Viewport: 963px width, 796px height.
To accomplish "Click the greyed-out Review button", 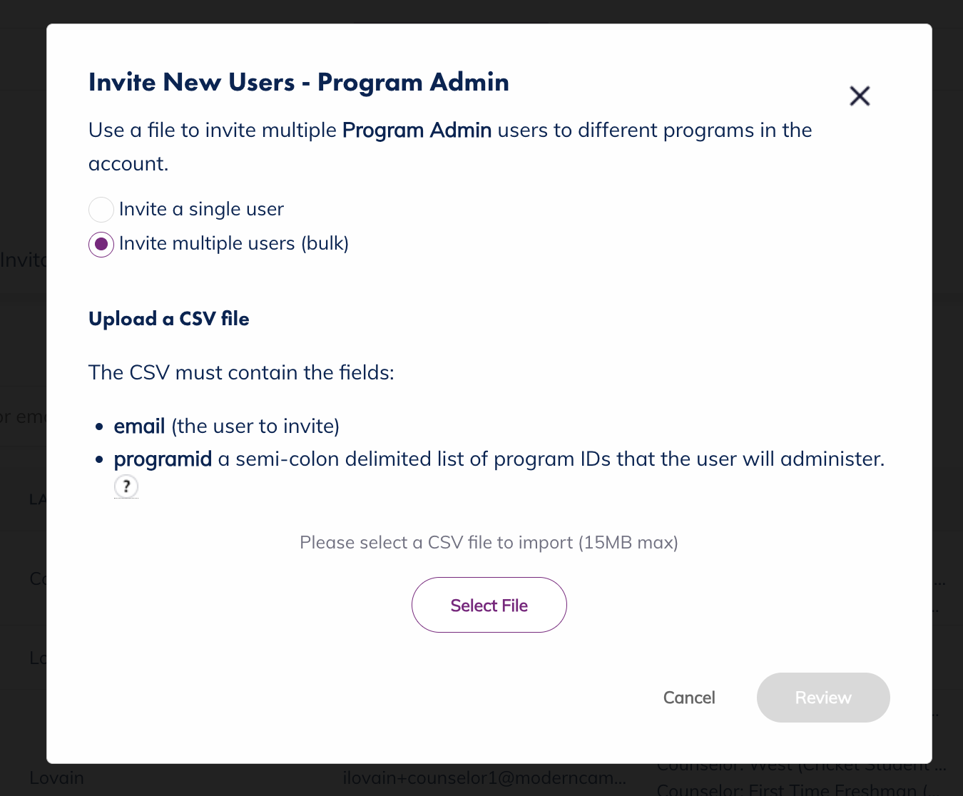I will (x=822, y=698).
